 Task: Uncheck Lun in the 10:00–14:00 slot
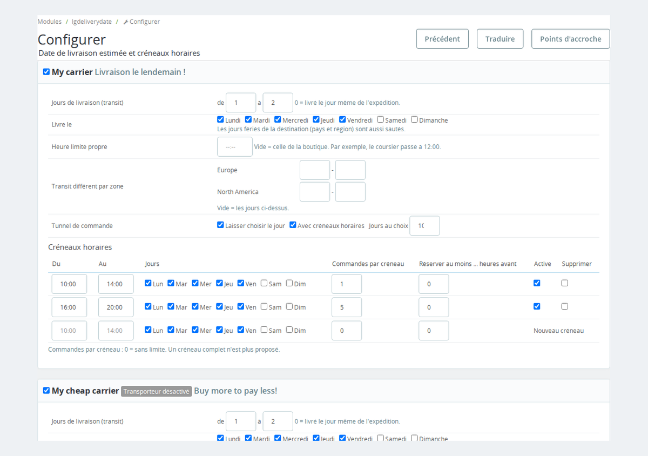(148, 283)
